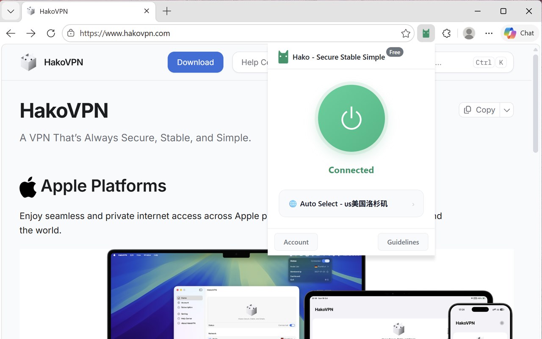This screenshot has height=339, width=542.
Task: Open the Settings and more ellipsis menu
Action: tap(489, 33)
